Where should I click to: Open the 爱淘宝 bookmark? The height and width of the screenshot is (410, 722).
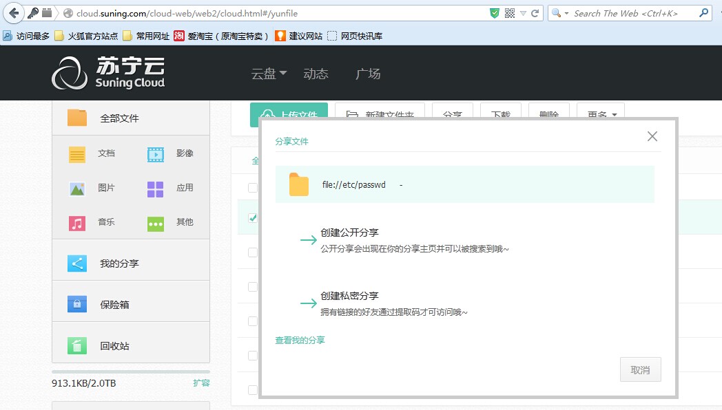tap(221, 36)
